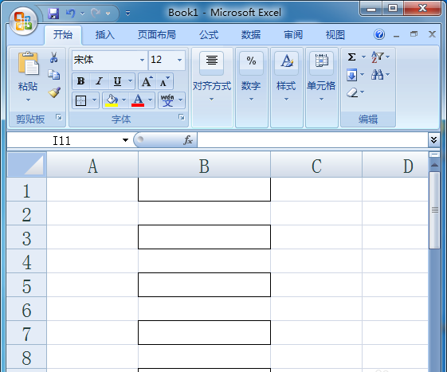Open Excel Help question mark
Screen dimensions: 447x372
[379, 34]
